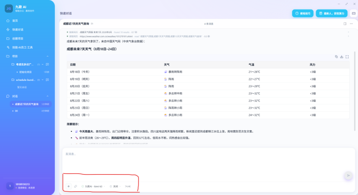Open the 初始化项目 conversation
This screenshot has width=358, height=195.
pyautogui.click(x=25, y=72)
